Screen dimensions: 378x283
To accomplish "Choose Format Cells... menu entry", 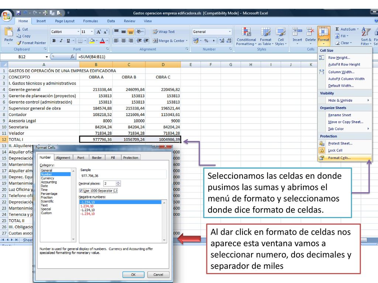I will (x=345, y=158).
